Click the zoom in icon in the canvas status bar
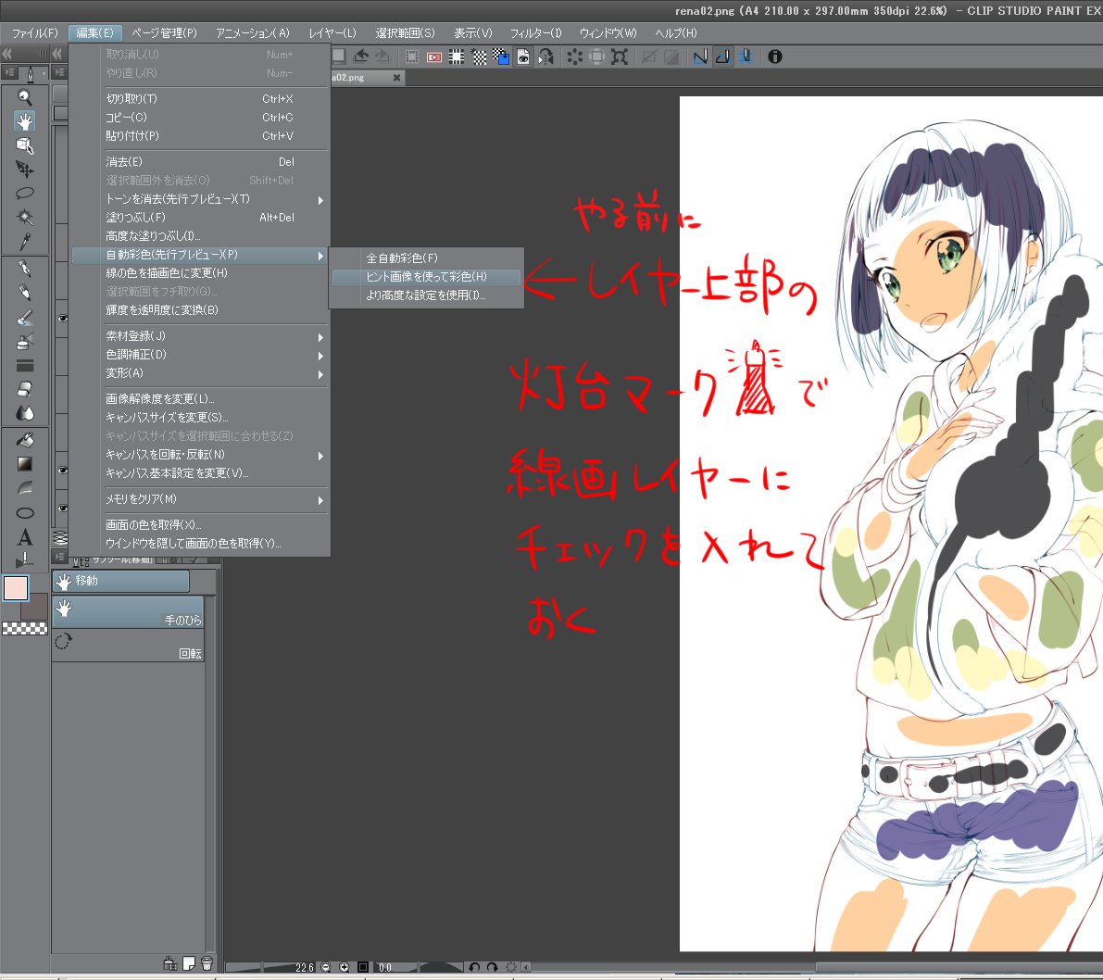This screenshot has height=980, width=1103. (344, 967)
